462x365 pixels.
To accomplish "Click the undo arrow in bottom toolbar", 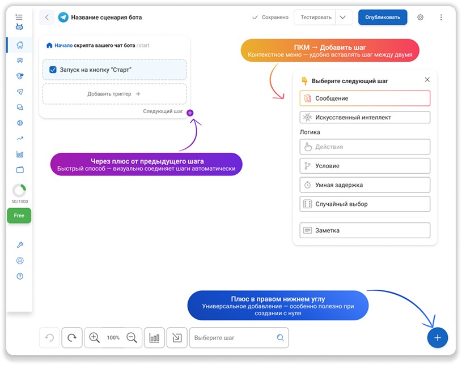I will pos(49,338).
